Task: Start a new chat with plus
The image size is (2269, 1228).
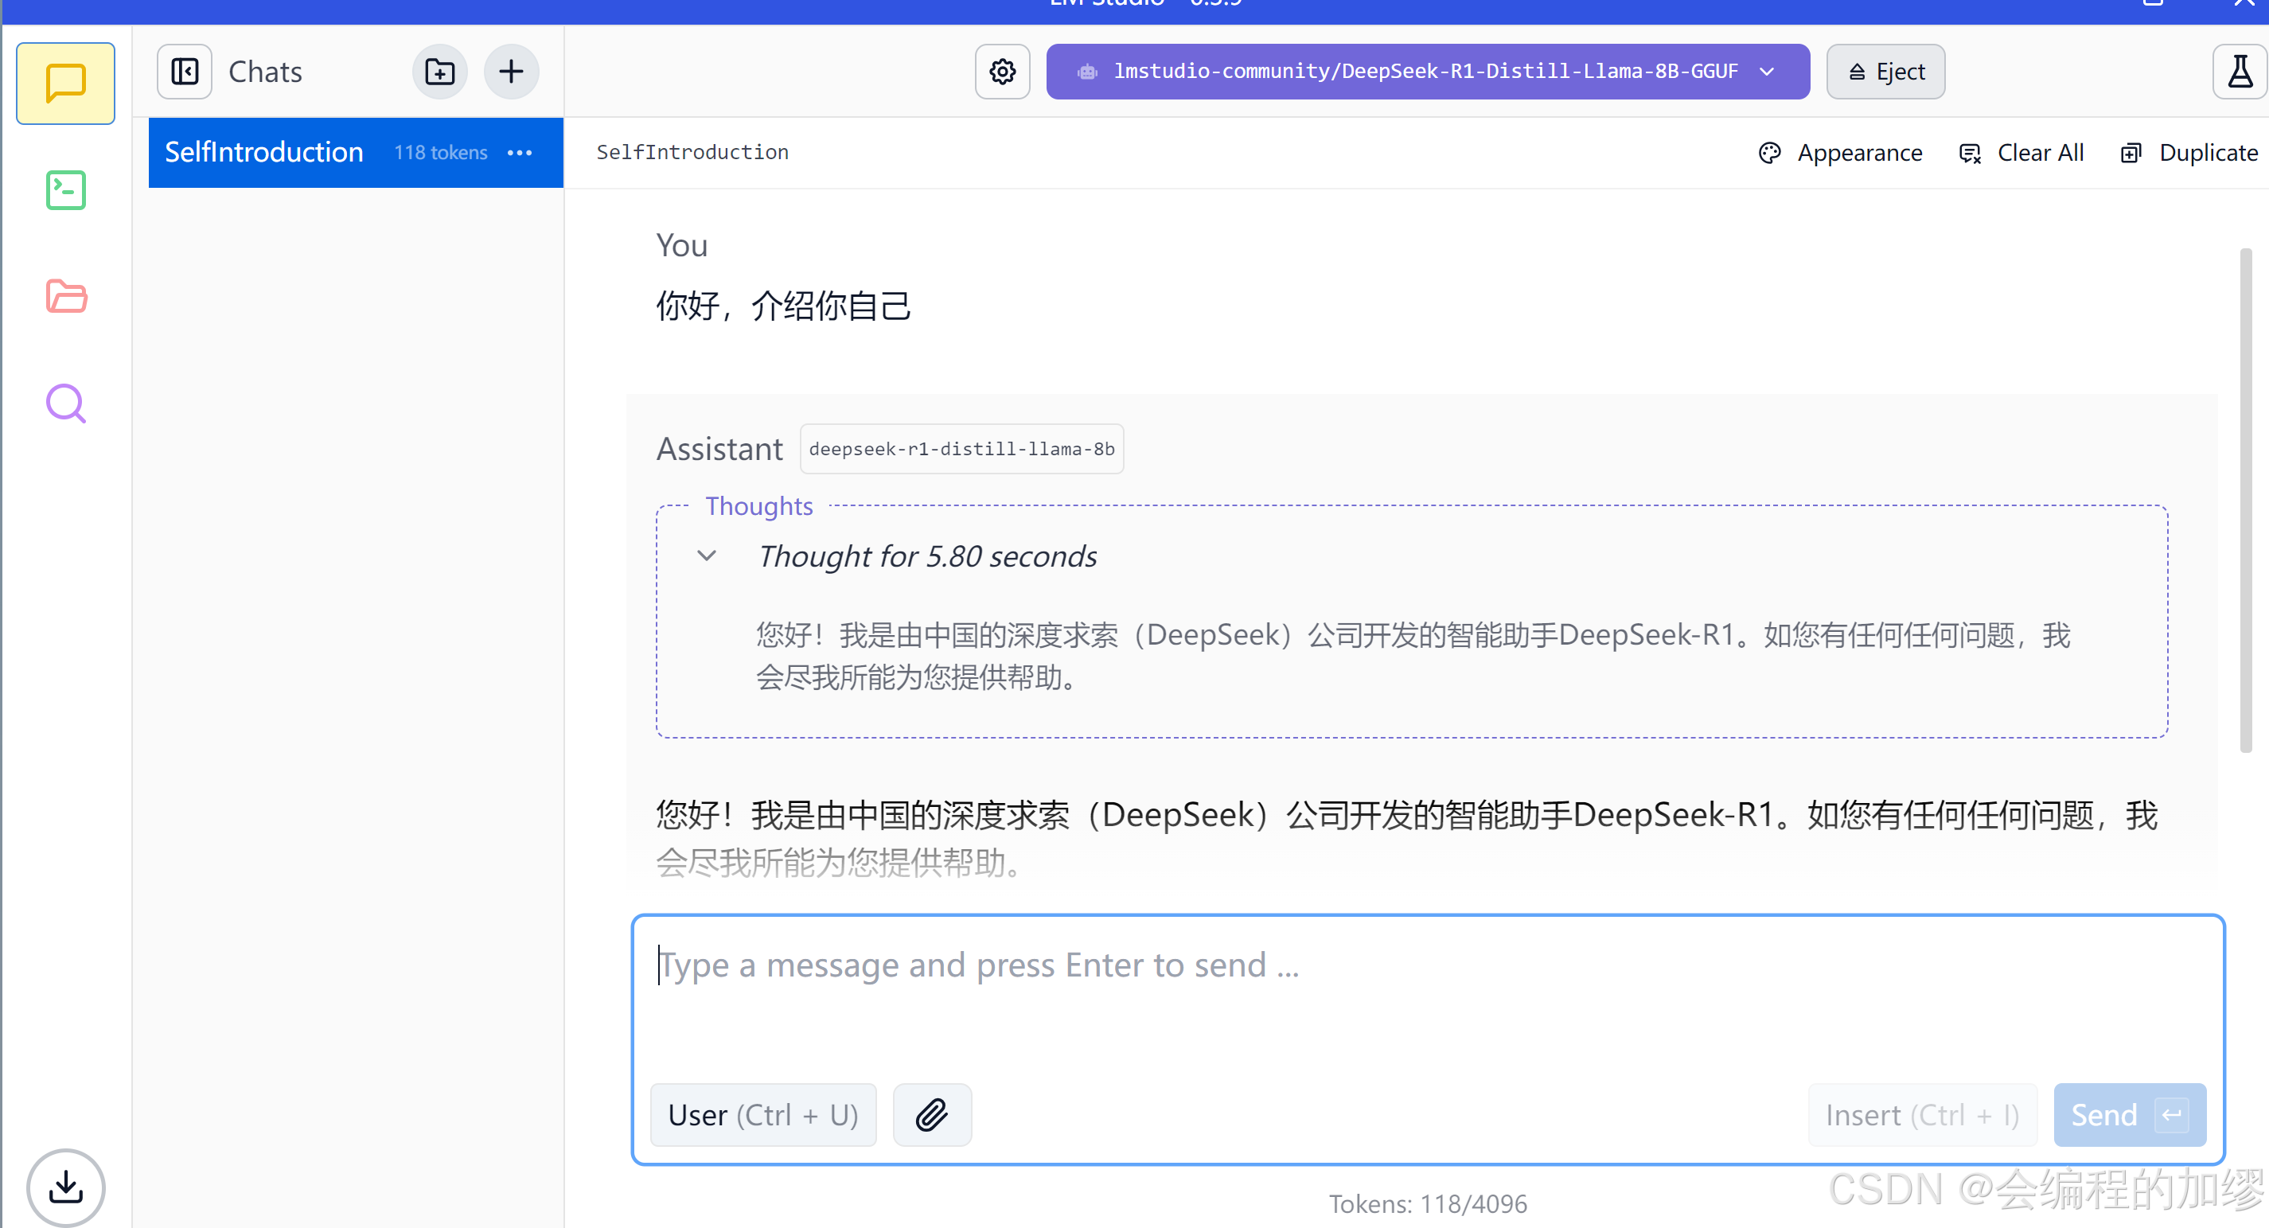Action: 511,72
